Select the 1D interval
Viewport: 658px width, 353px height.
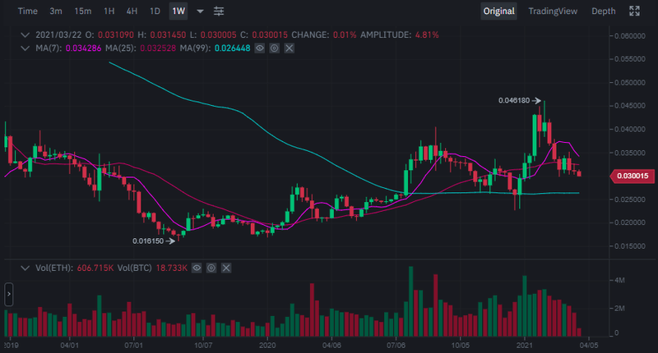coord(155,11)
